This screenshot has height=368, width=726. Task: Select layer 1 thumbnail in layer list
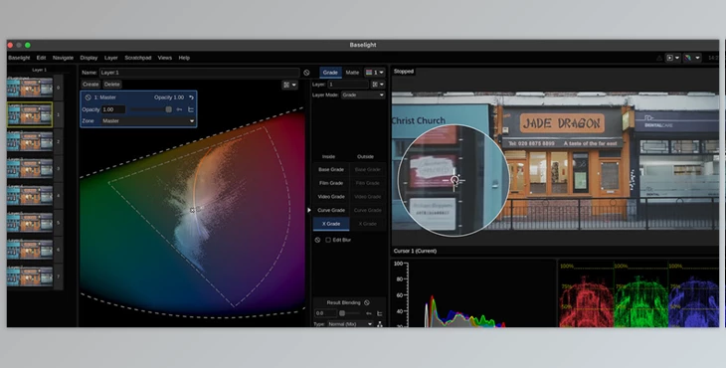(30, 114)
